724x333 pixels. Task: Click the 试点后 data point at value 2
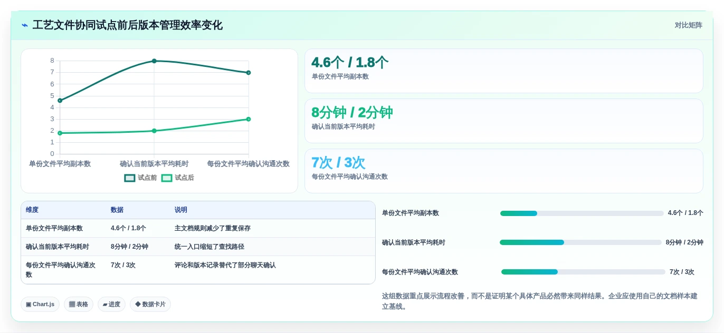coord(154,131)
